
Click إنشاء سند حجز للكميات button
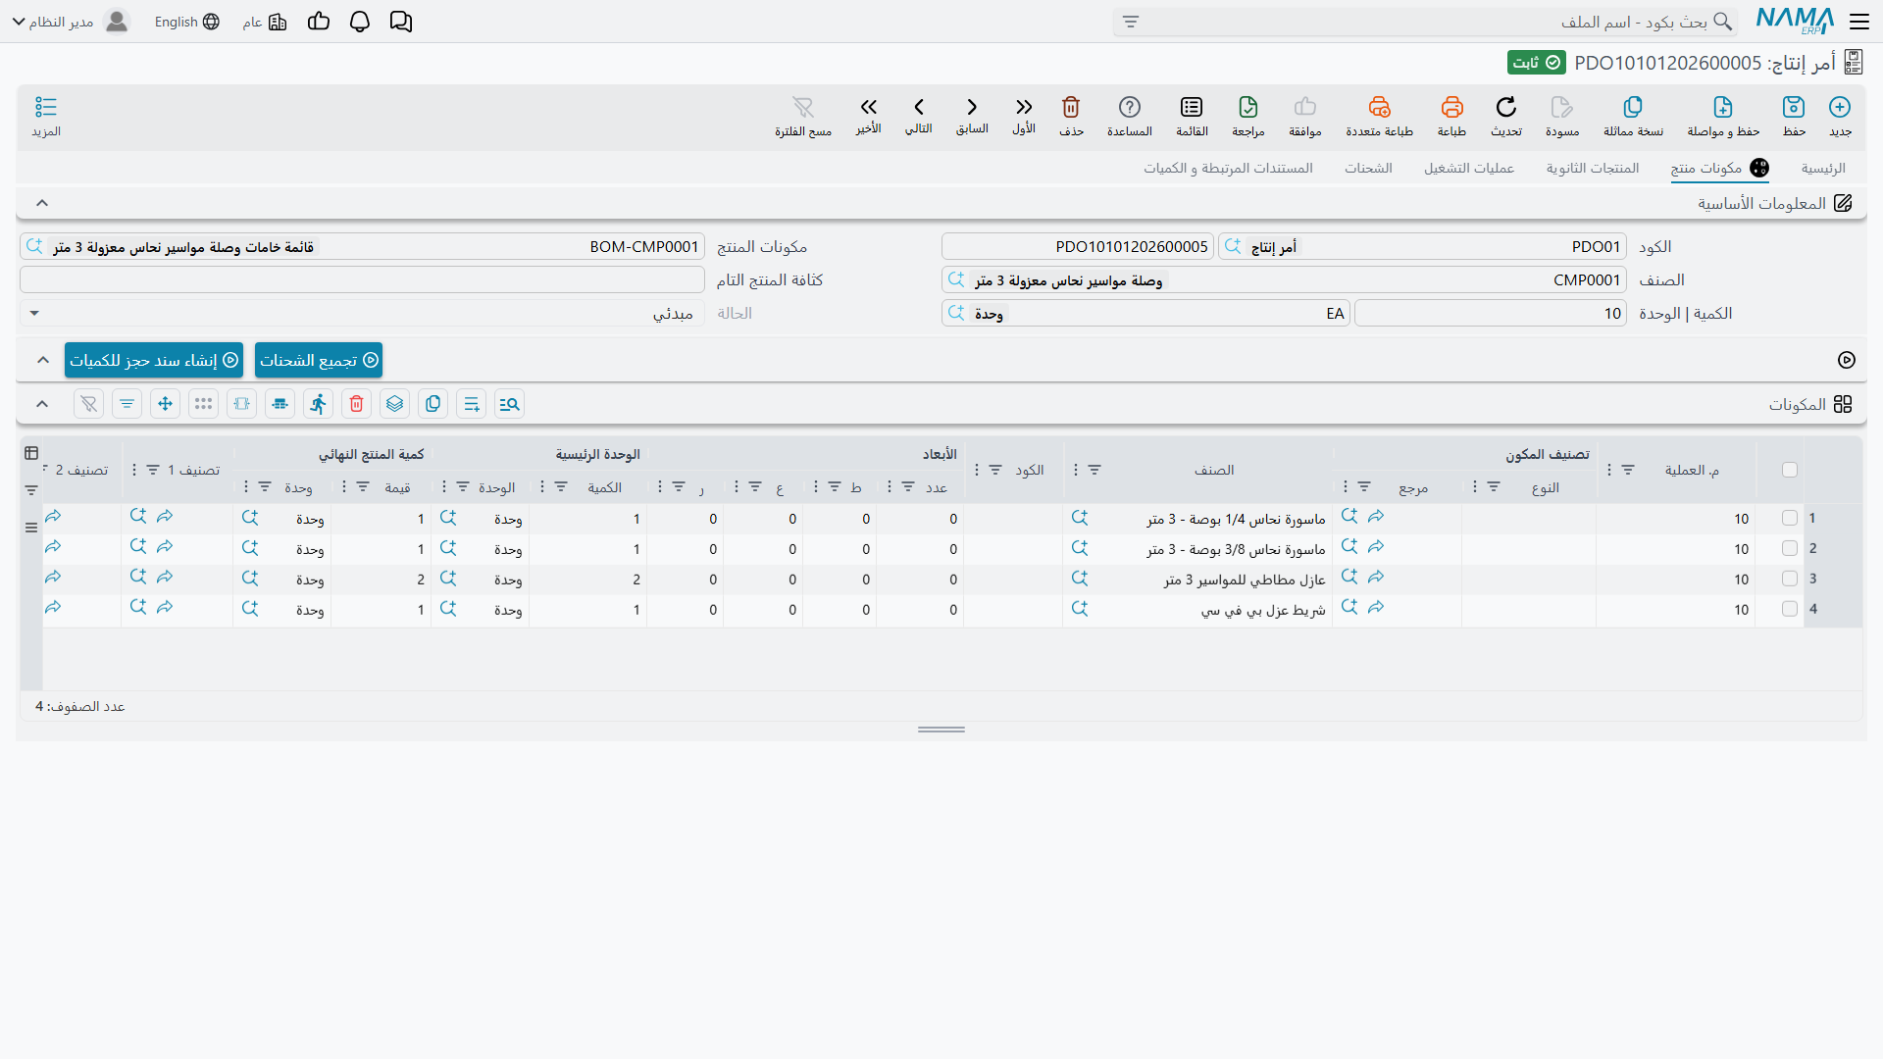tap(154, 360)
